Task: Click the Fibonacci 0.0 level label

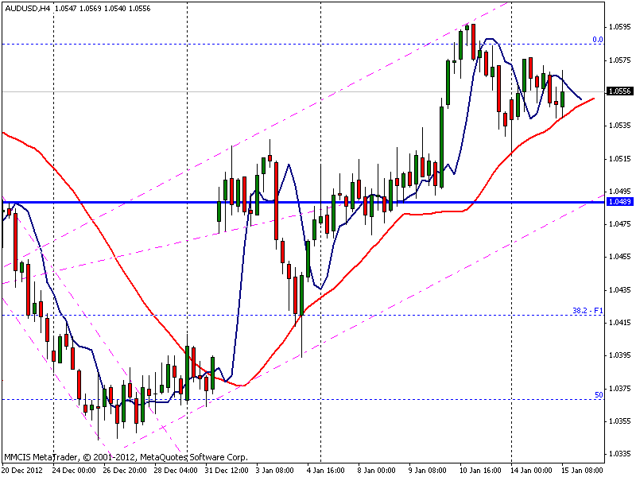Action: 598,39
